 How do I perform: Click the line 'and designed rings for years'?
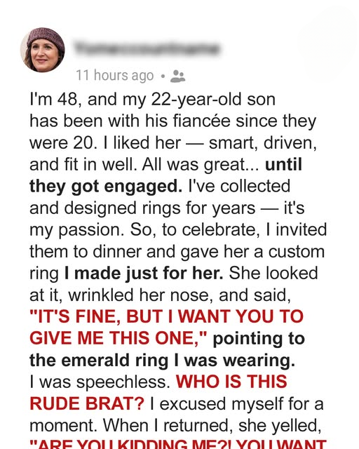coord(142,208)
